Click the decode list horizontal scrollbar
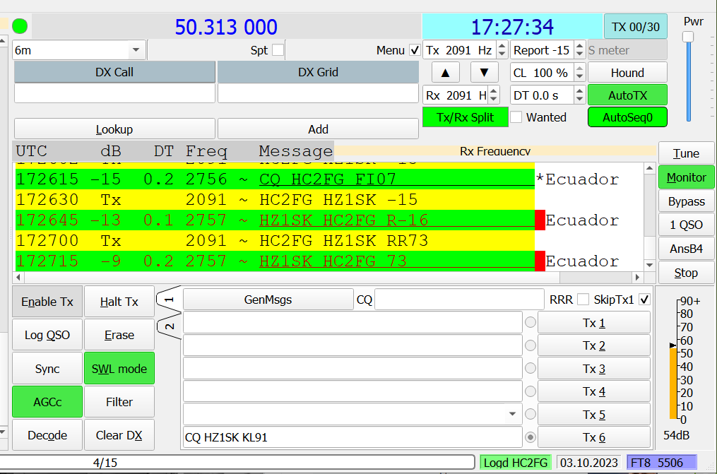The height and width of the screenshot is (474, 717). point(327,277)
